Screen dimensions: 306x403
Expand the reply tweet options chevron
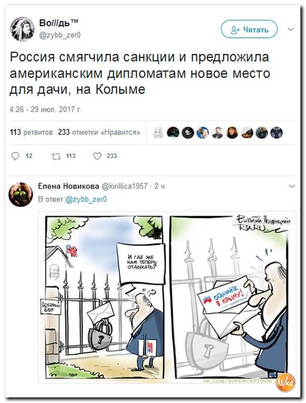click(x=292, y=186)
